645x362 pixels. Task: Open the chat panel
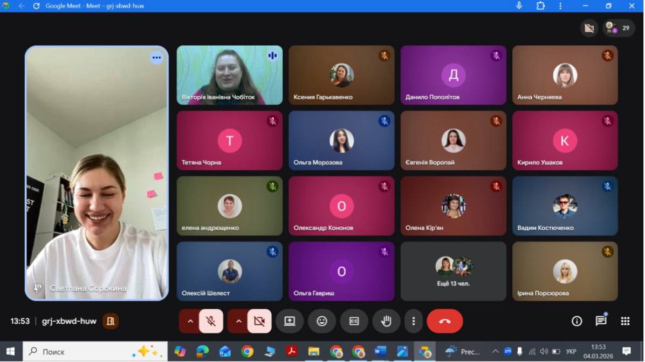tap(601, 321)
